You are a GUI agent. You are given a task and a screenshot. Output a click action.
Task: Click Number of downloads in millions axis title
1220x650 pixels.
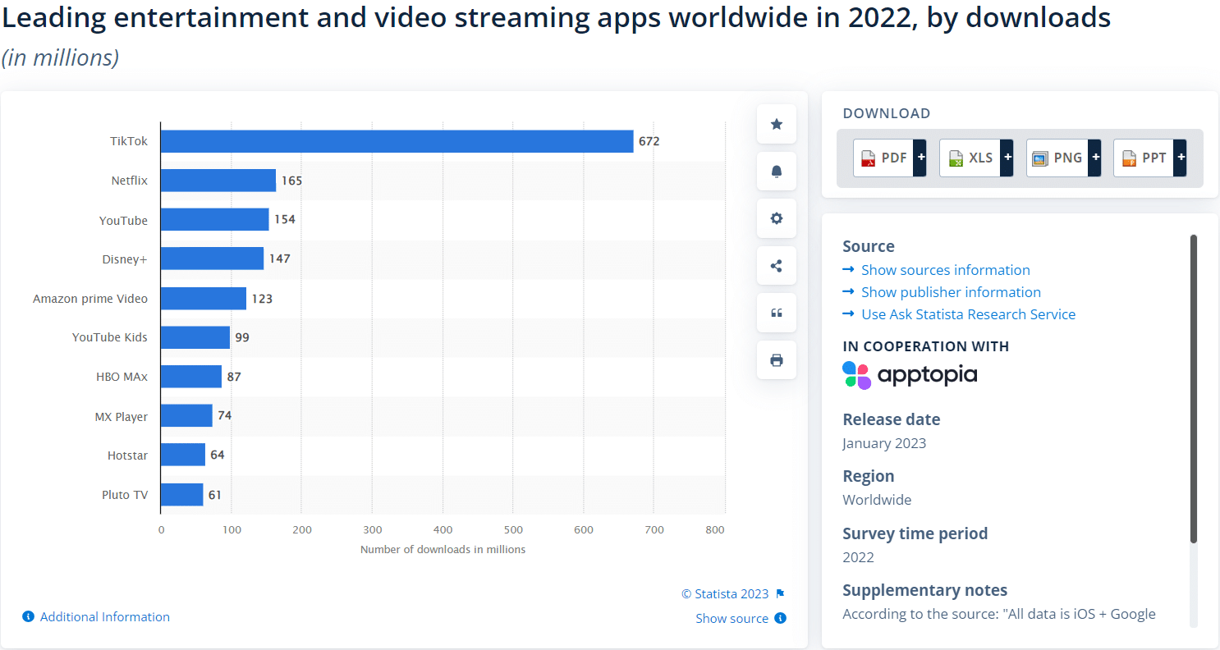click(x=443, y=549)
